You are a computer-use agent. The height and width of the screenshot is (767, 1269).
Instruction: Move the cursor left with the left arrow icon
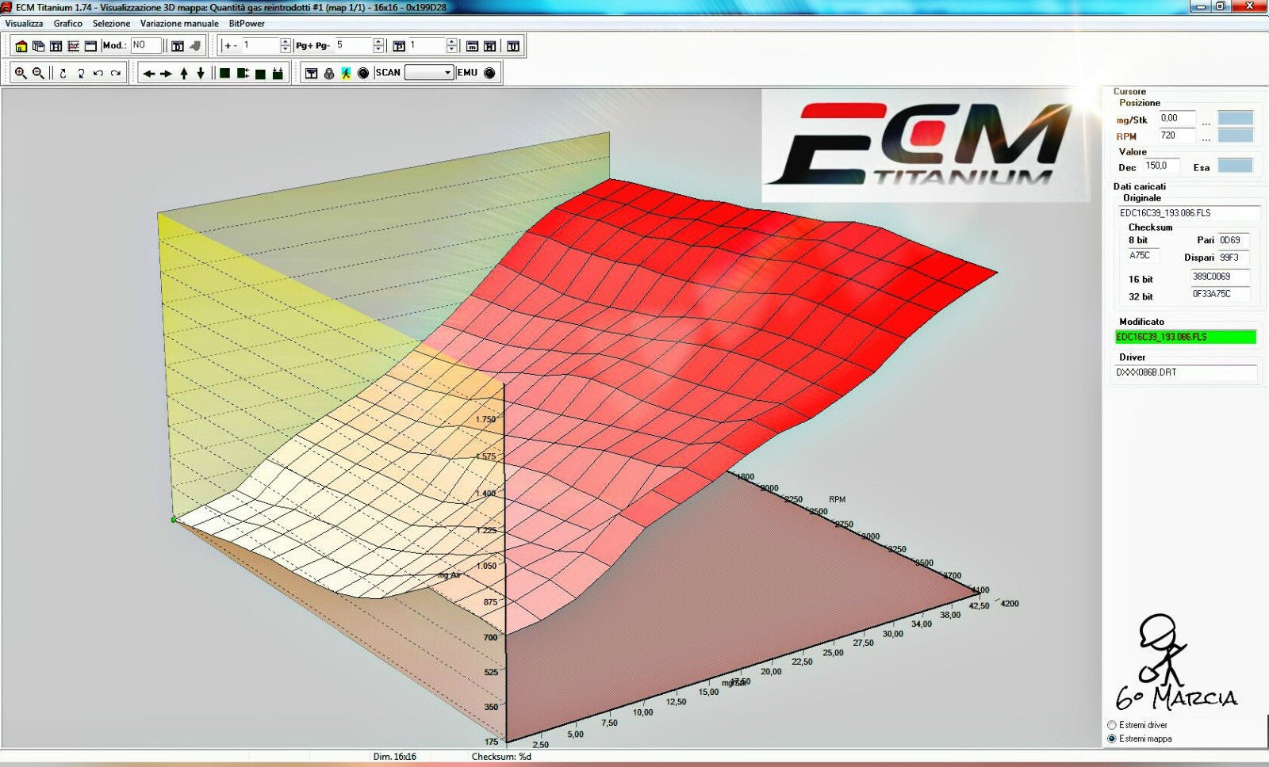point(148,74)
